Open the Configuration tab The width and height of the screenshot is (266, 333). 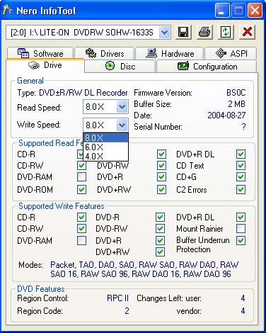point(207,67)
